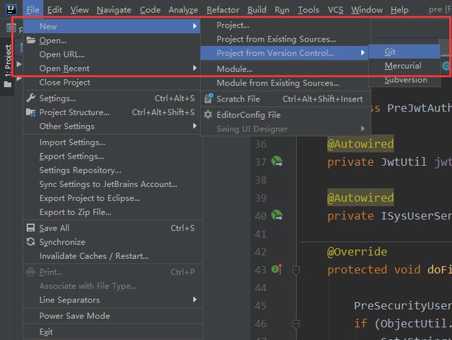
Task: Click the wrench icon next to Settings...
Action: tap(30, 98)
